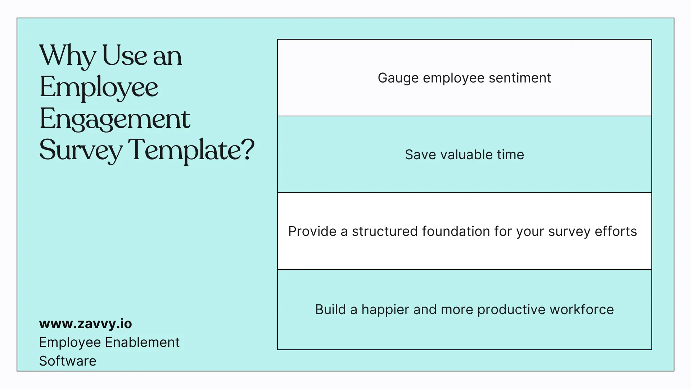Click the word "Engagement" in the heading
Screen dimensions: 691x389
[115, 119]
